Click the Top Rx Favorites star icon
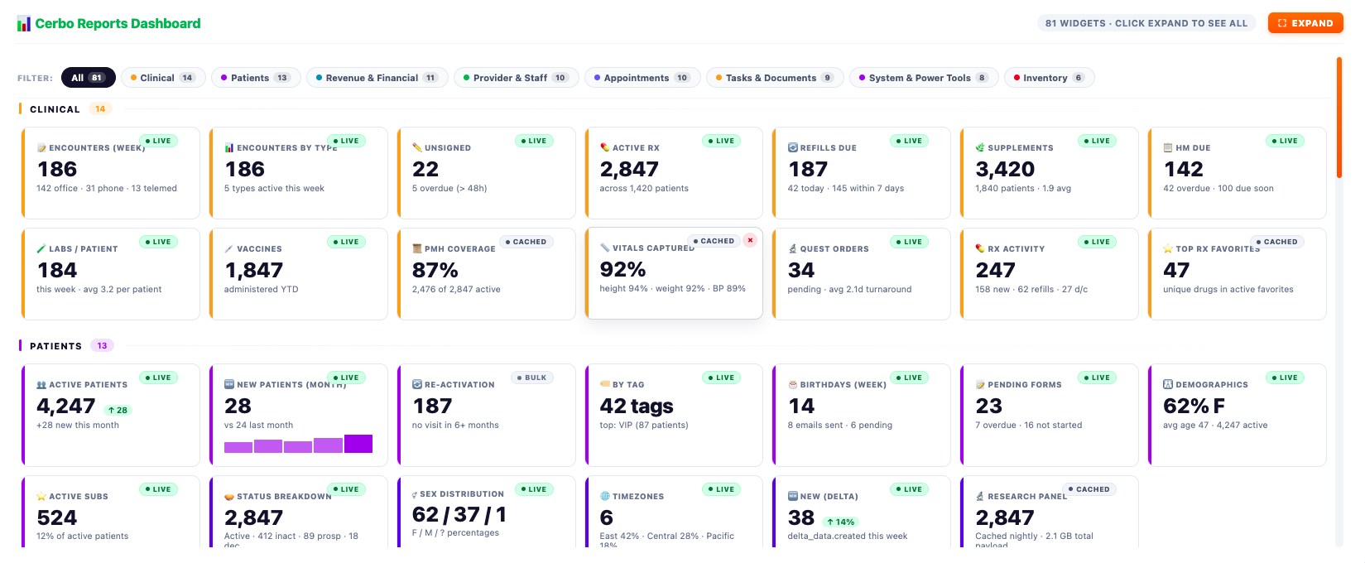1365x563 pixels. click(1168, 249)
